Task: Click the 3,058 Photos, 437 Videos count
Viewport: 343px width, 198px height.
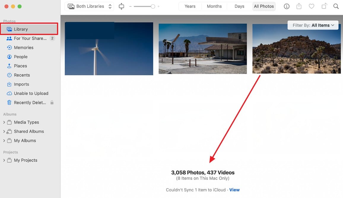Action: (203, 173)
